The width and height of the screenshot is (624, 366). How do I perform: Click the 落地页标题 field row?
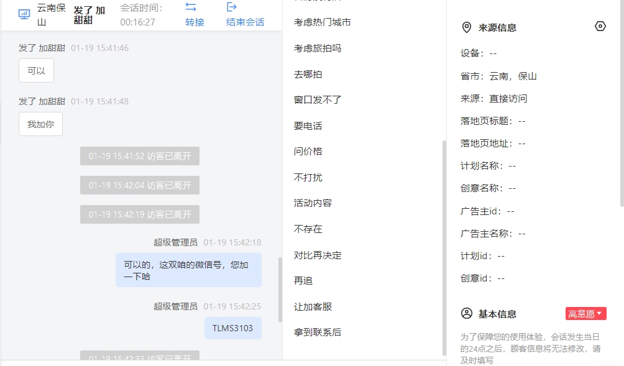493,121
